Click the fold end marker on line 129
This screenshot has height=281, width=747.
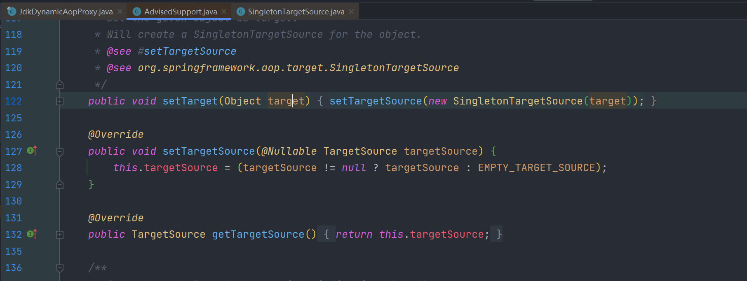point(60,185)
